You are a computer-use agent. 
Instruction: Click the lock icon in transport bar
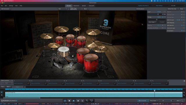click(x=82, y=101)
